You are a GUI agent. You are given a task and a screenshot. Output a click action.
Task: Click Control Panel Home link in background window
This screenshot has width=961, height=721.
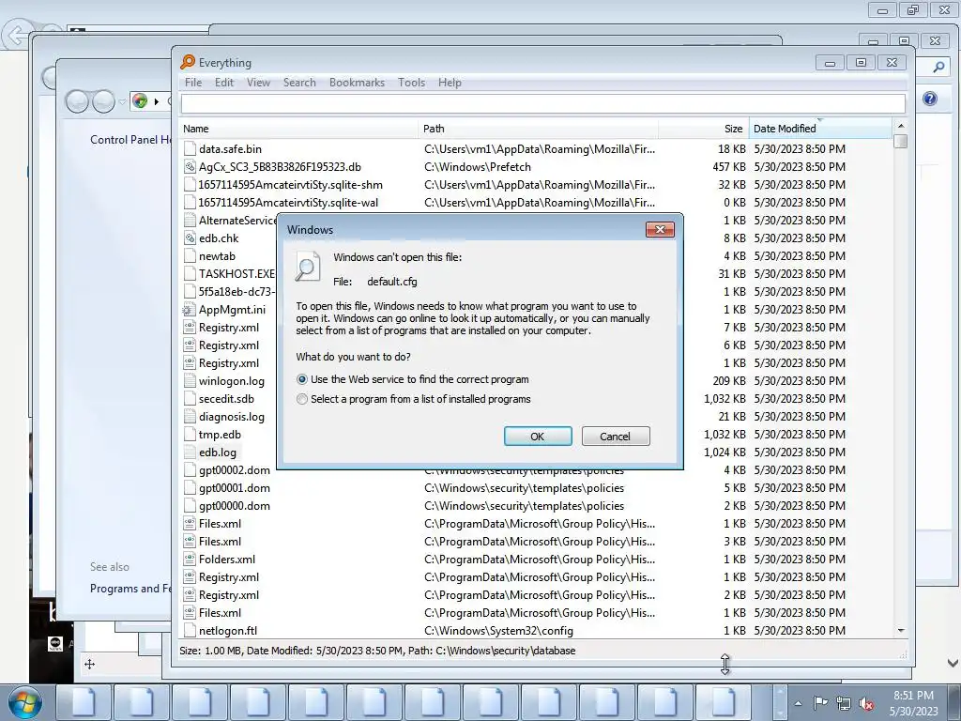(130, 140)
